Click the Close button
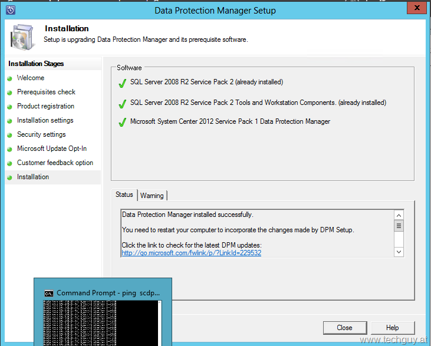Viewport: 431px width, 346px height. click(345, 328)
